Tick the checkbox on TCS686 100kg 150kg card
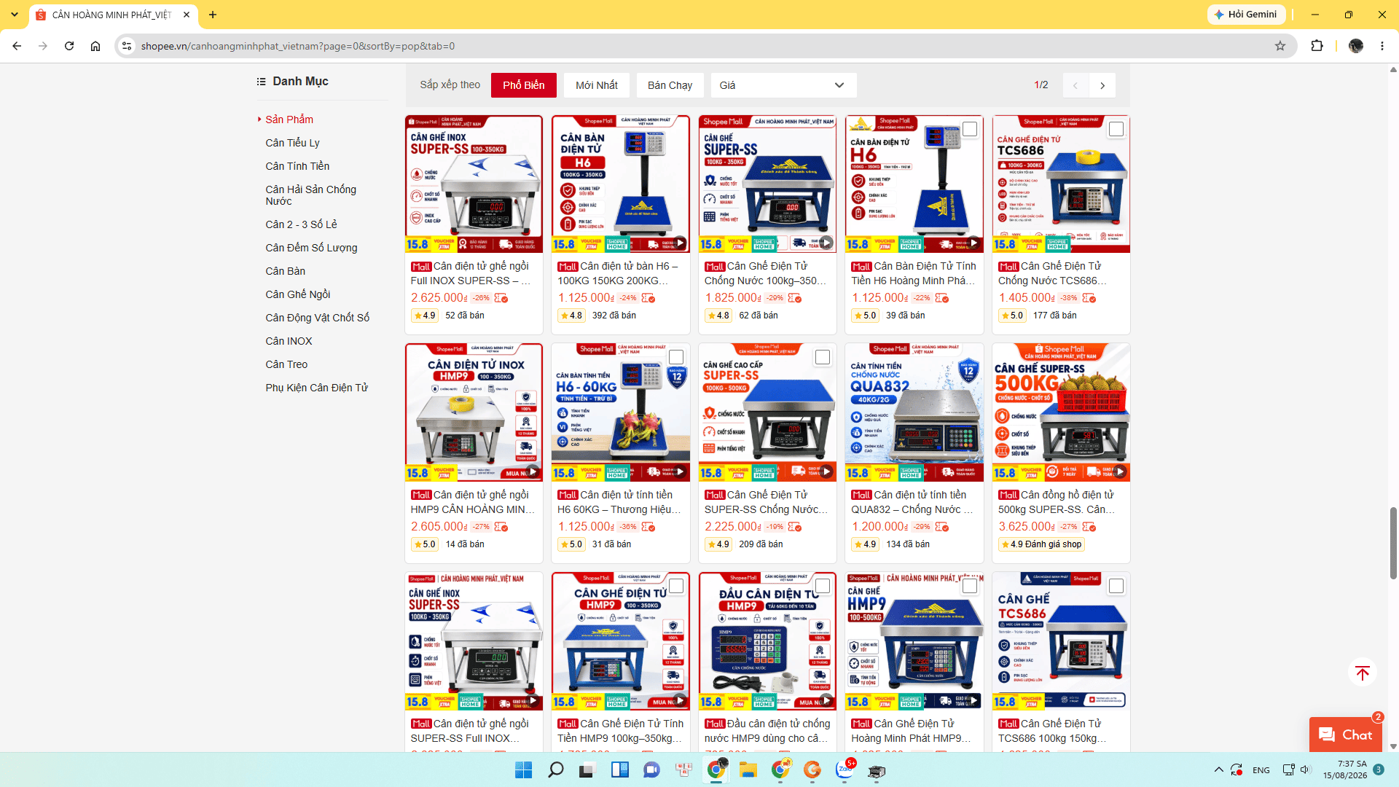This screenshot has height=787, width=1399. (1116, 586)
